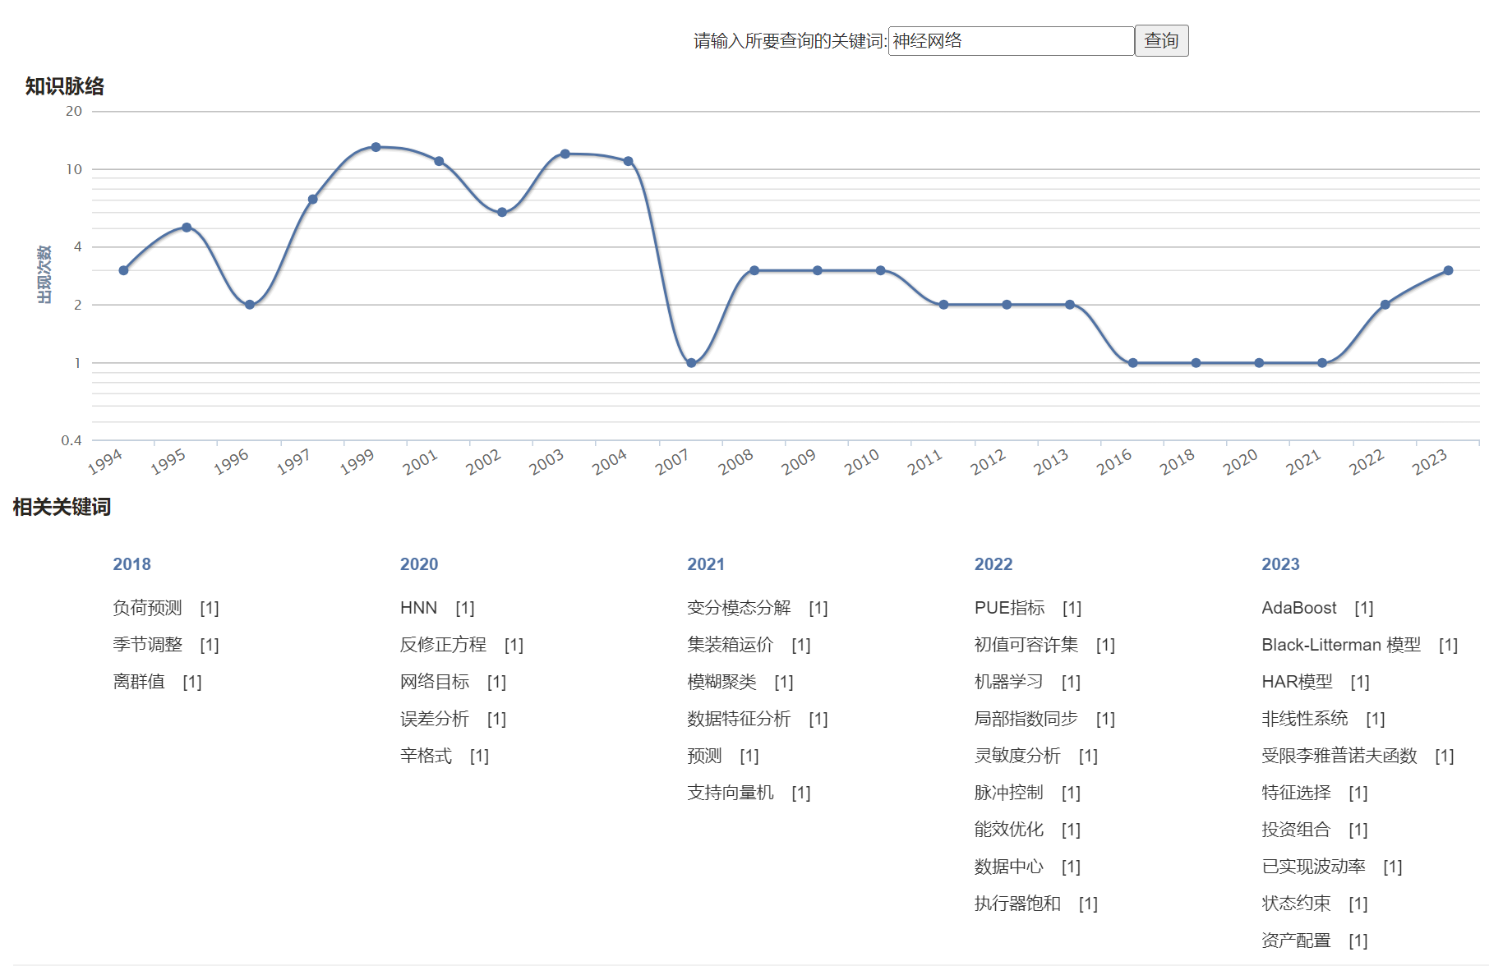
Task: Click the 2022 data point on chart
Action: (1385, 305)
